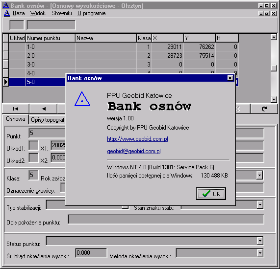Click the Śr. błąd określania wysok. field
The height and width of the screenshot is (269, 280).
click(91, 253)
